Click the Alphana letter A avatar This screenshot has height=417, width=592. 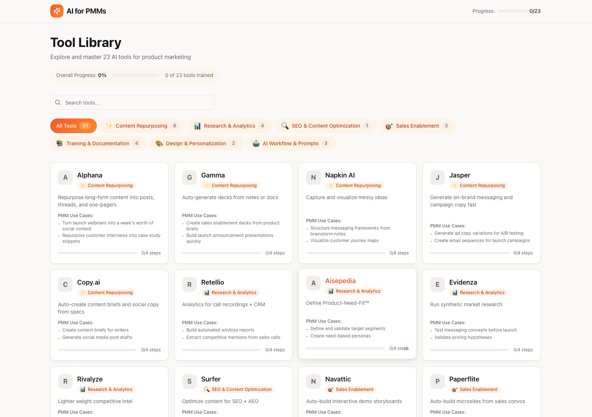(65, 178)
